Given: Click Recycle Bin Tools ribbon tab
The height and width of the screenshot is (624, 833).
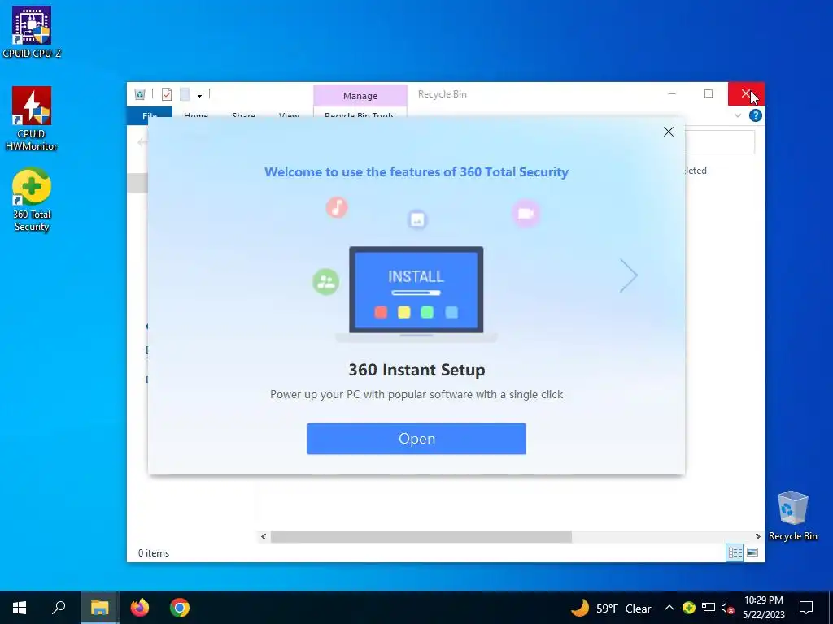Looking at the screenshot, I should point(360,115).
